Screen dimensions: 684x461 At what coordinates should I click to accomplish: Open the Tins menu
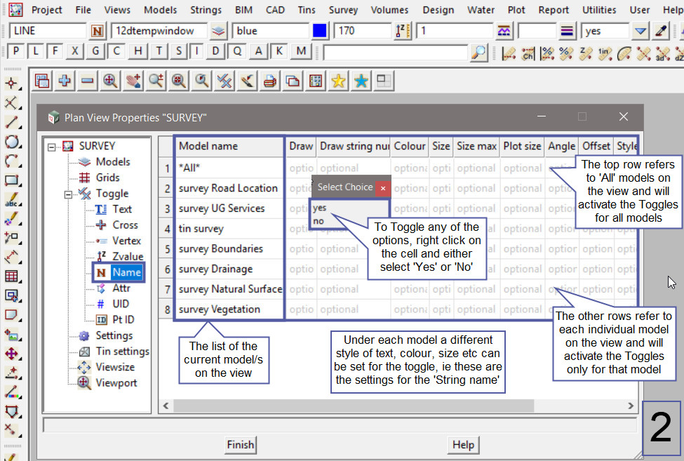click(x=306, y=10)
